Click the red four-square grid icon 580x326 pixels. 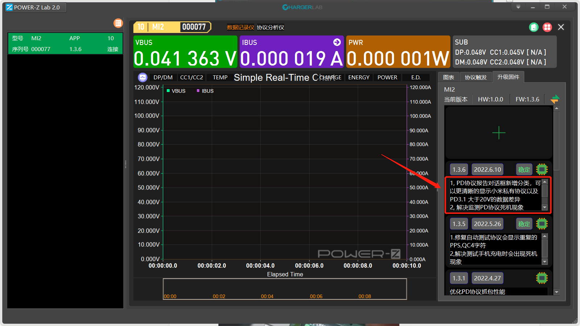coord(547,27)
